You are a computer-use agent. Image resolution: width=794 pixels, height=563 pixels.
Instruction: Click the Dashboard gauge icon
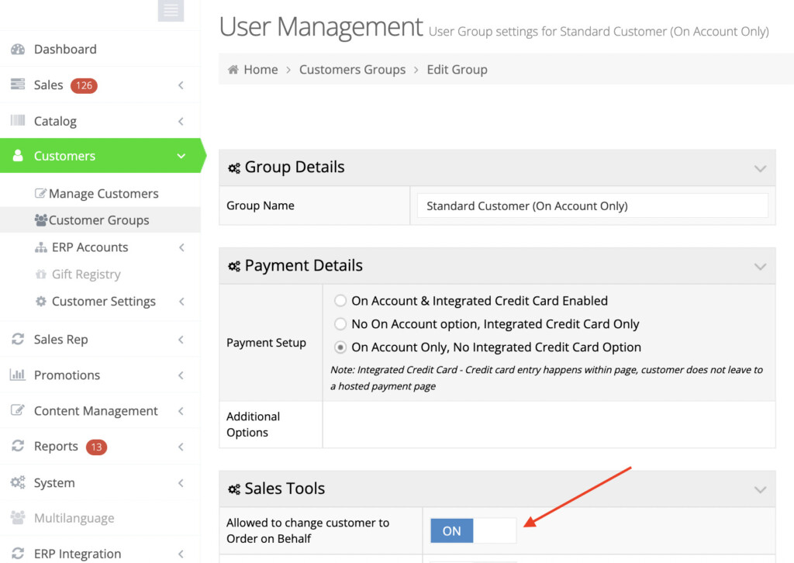click(18, 49)
